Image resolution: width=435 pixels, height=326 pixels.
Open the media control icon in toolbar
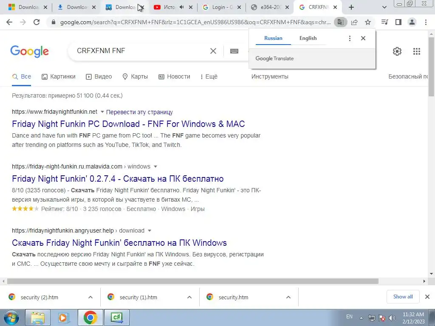coord(384,22)
